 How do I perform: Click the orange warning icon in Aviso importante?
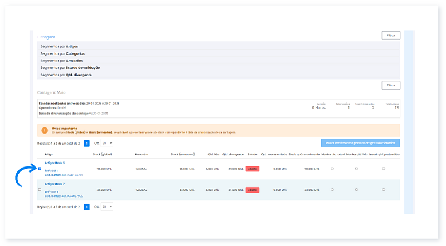(44, 130)
